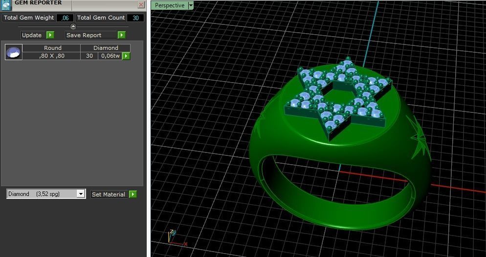The height and width of the screenshot is (257, 486).
Task: Click green arrow next to Save Report
Action: [121, 35]
